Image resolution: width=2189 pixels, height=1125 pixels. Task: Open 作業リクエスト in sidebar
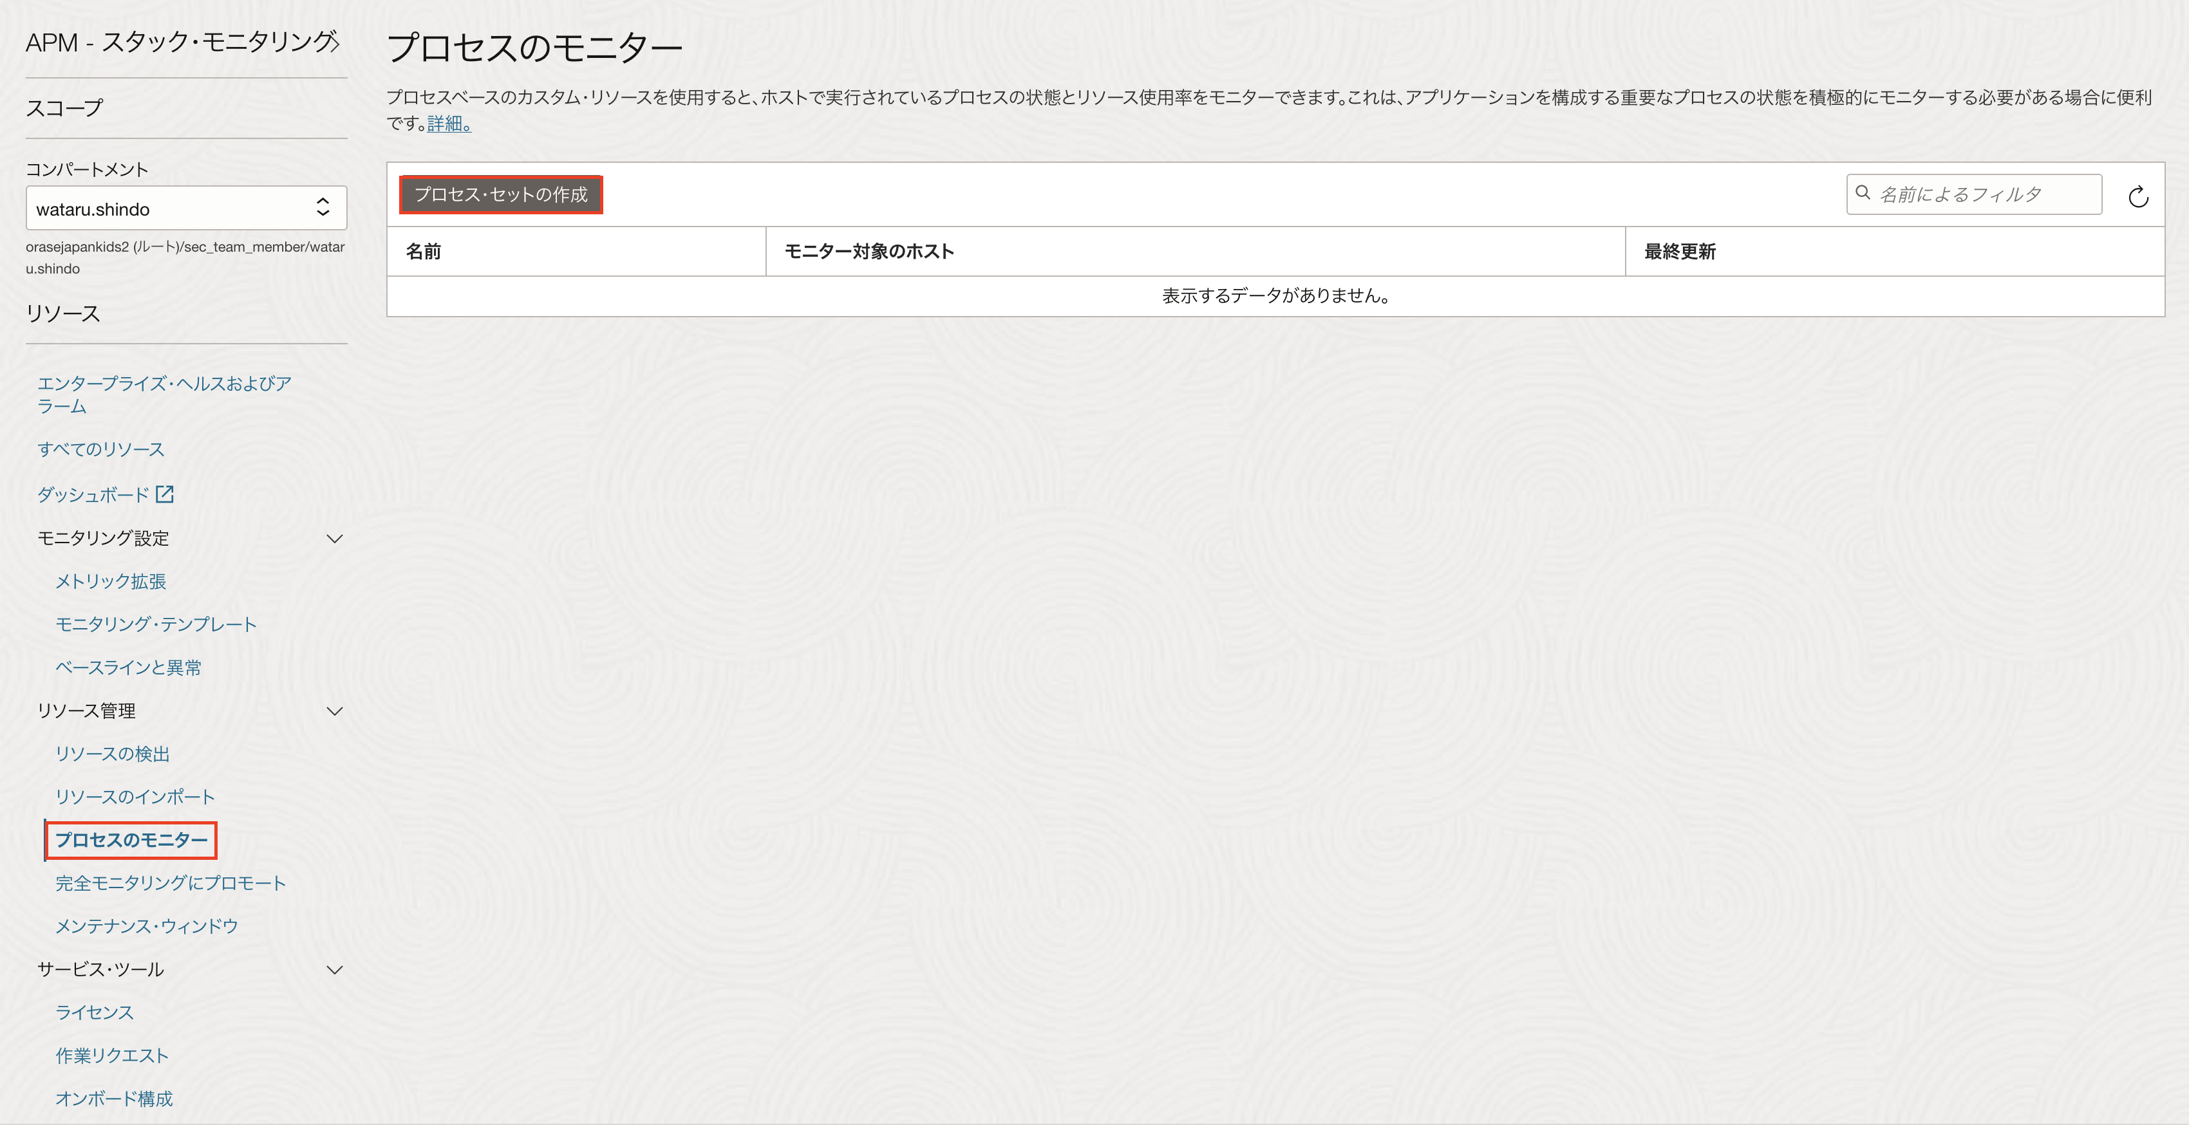111,1055
